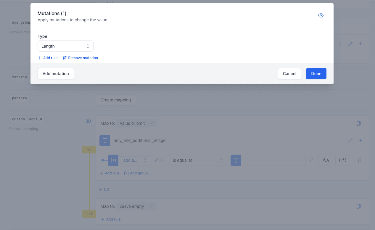This screenshot has height=230, width=375.
Task: Confirm mutations by clicking Done
Action: (x=316, y=74)
